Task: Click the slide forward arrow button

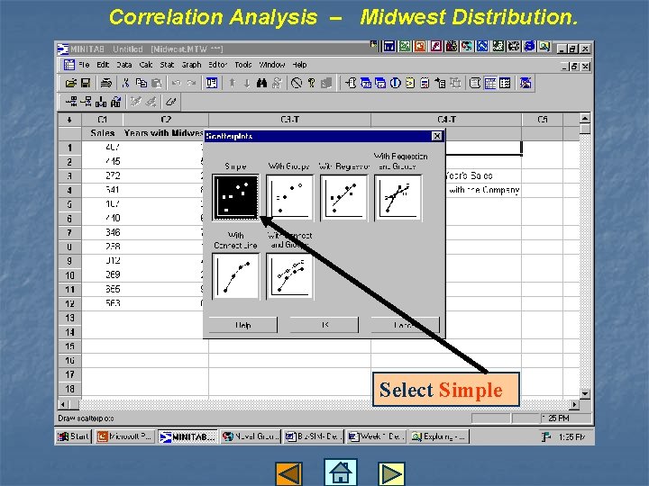Action: point(391,473)
